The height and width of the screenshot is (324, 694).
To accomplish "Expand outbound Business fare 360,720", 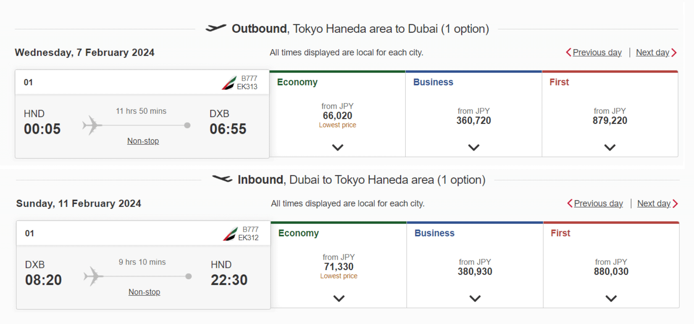I will click(x=474, y=147).
